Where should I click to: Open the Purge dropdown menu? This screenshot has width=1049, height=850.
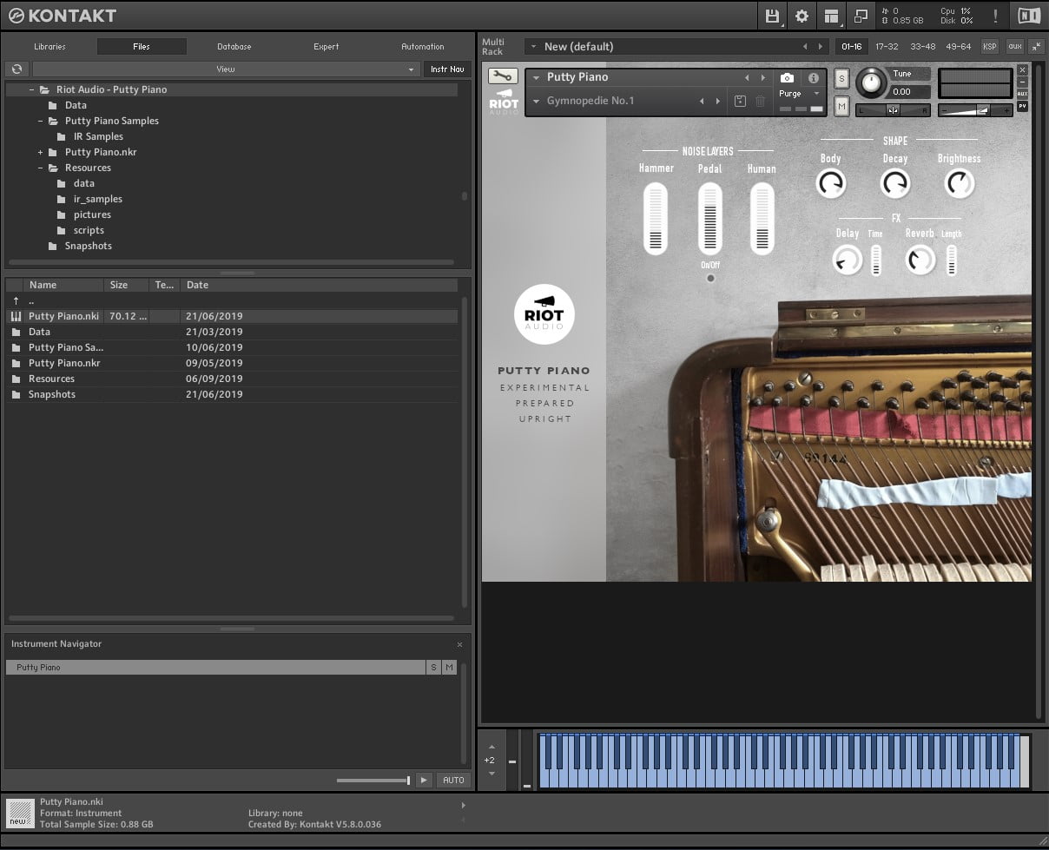[799, 94]
